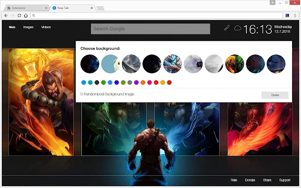This screenshot has width=301, height=188.
Task: Open the Donate link
Action: (250, 180)
